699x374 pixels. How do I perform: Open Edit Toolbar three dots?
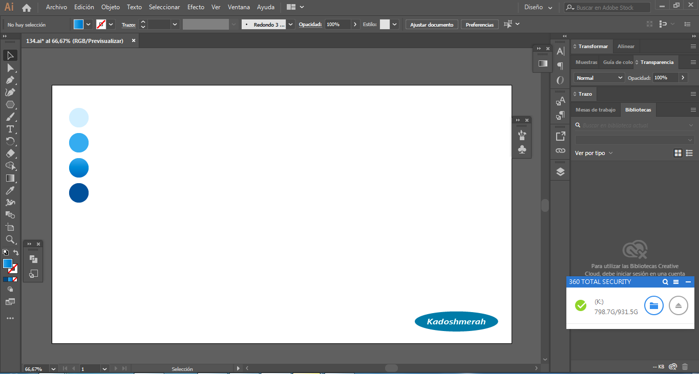click(10, 318)
